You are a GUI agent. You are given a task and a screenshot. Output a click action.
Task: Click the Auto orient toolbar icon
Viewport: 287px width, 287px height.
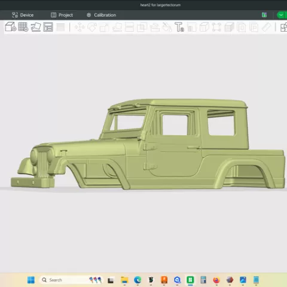pos(36,27)
